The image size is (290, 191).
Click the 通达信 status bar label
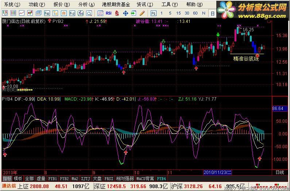[x=9, y=186]
